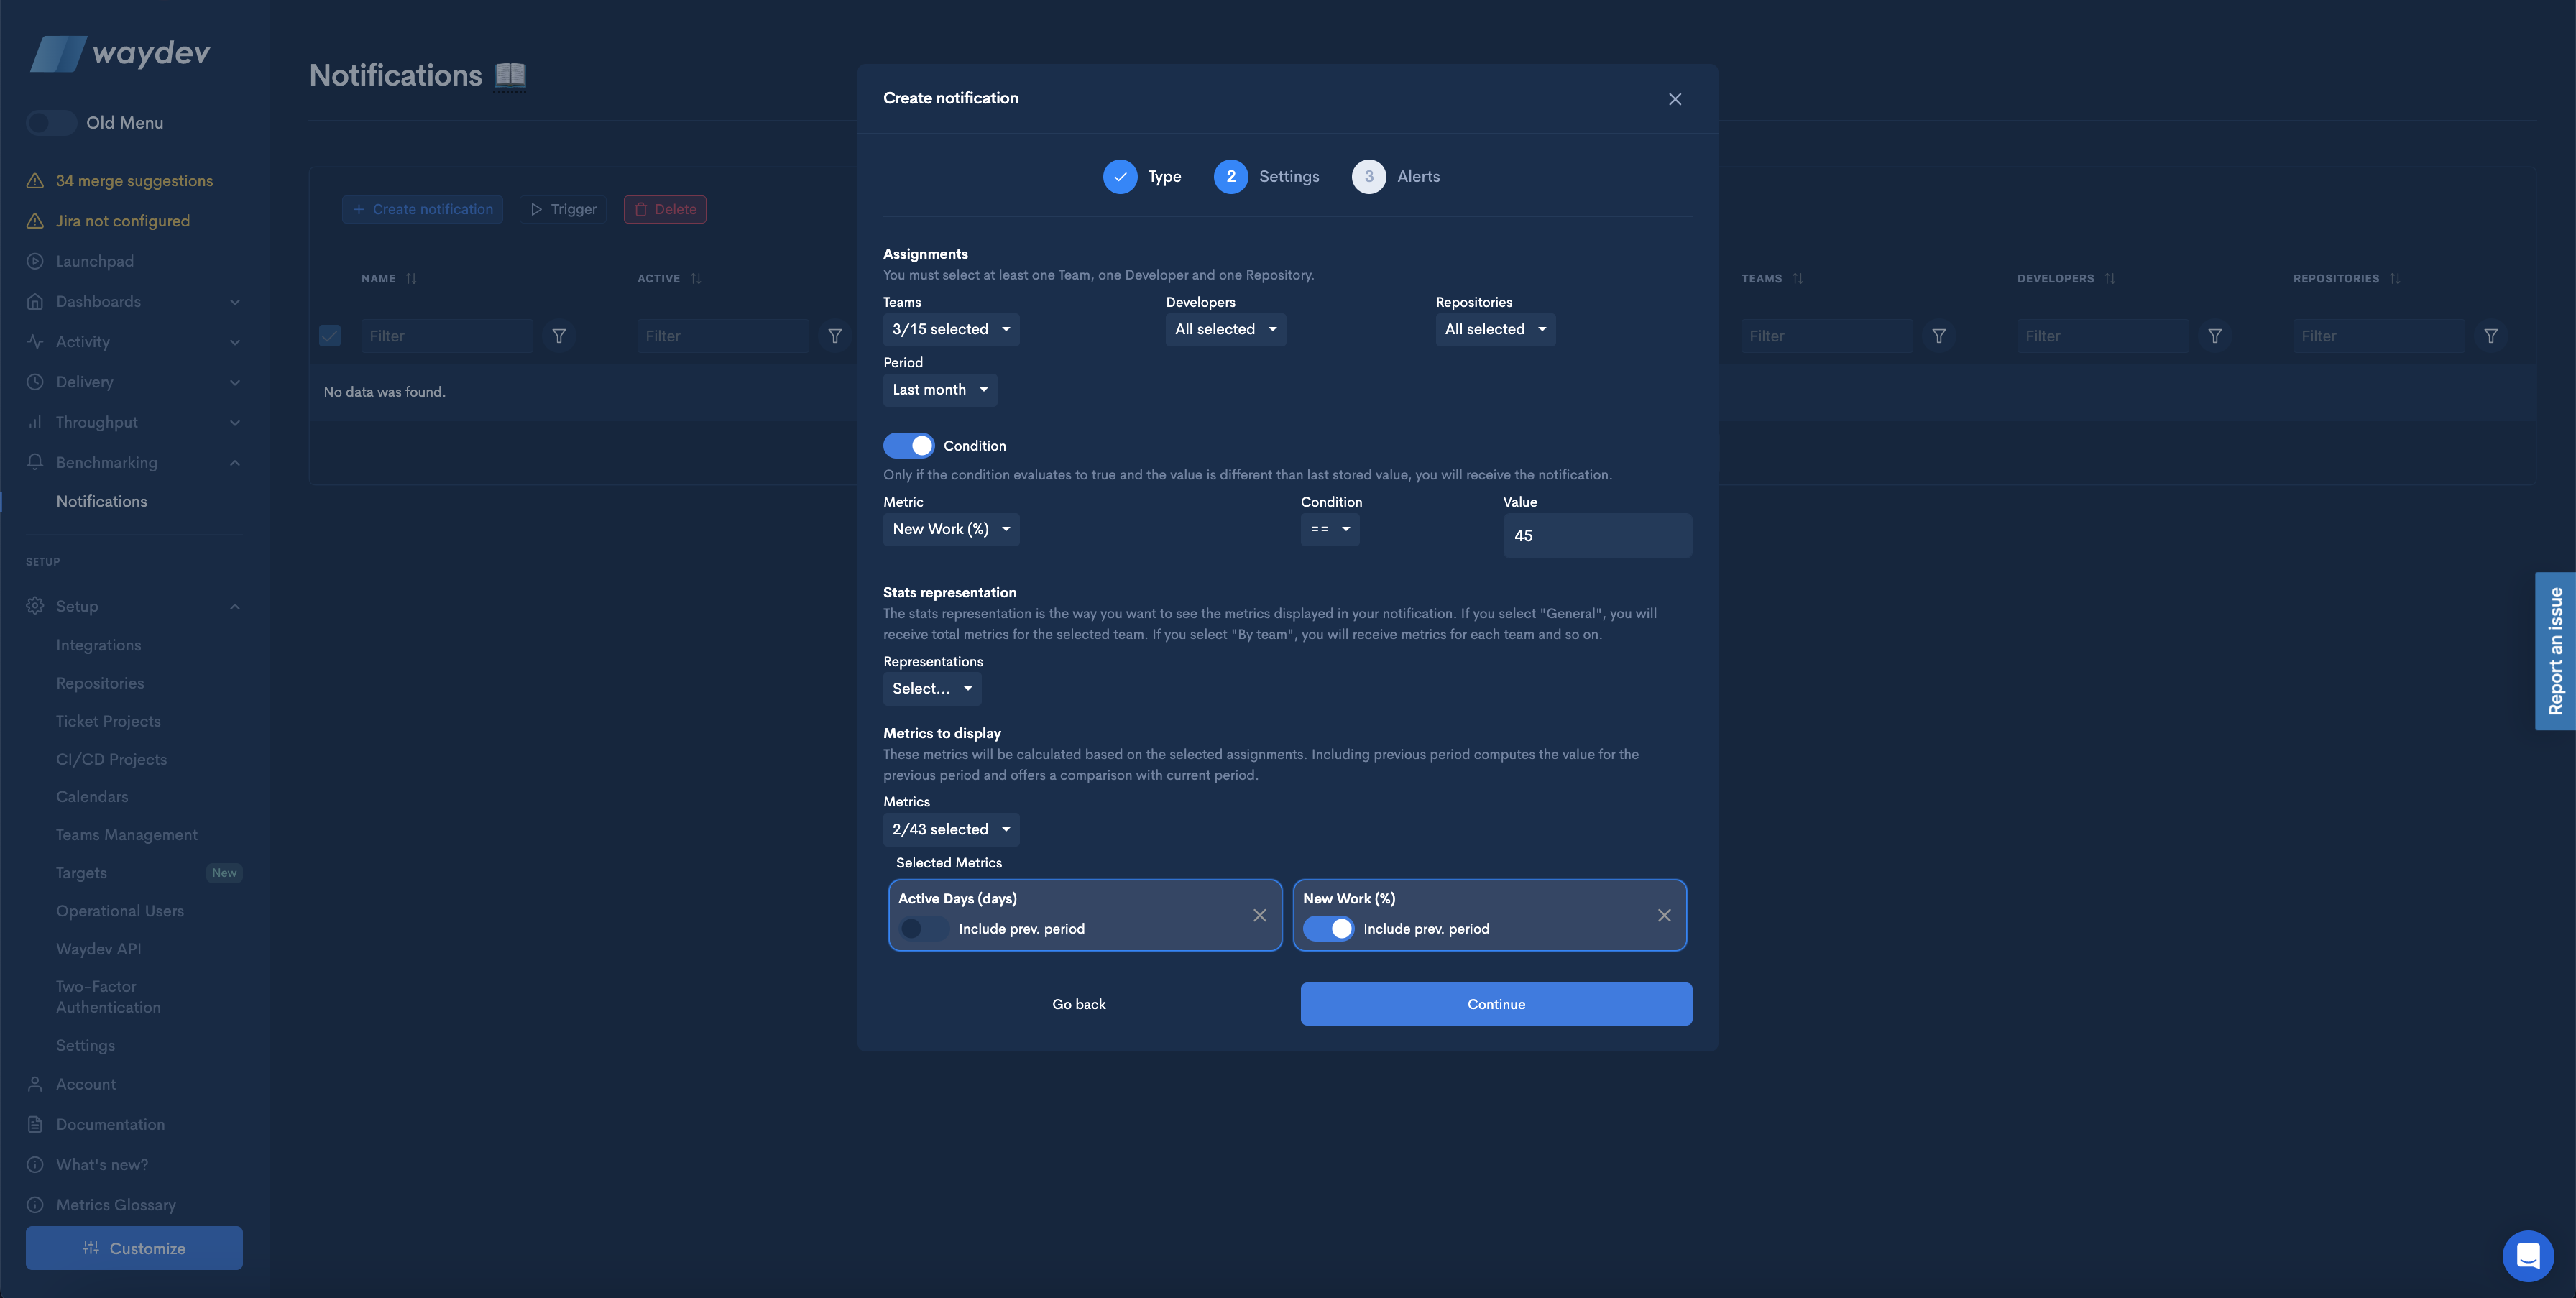Screen dimensions: 2576x1298
Task: Click the filter funnel icon for Name column
Action: tap(559, 336)
